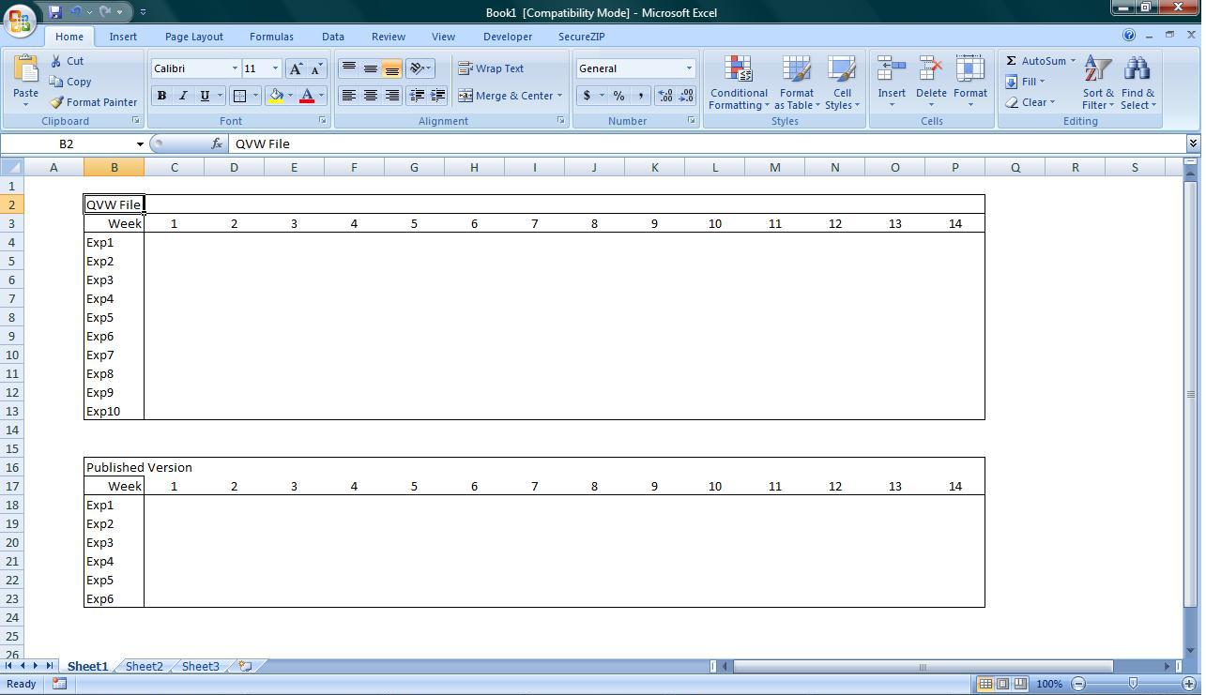
Task: Open Clear dropdown
Action: point(1030,102)
